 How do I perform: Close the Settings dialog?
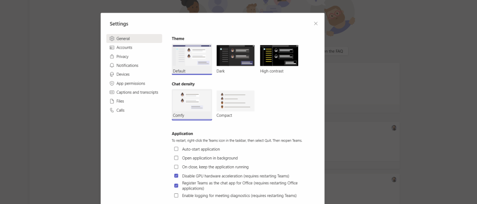pyautogui.click(x=316, y=23)
